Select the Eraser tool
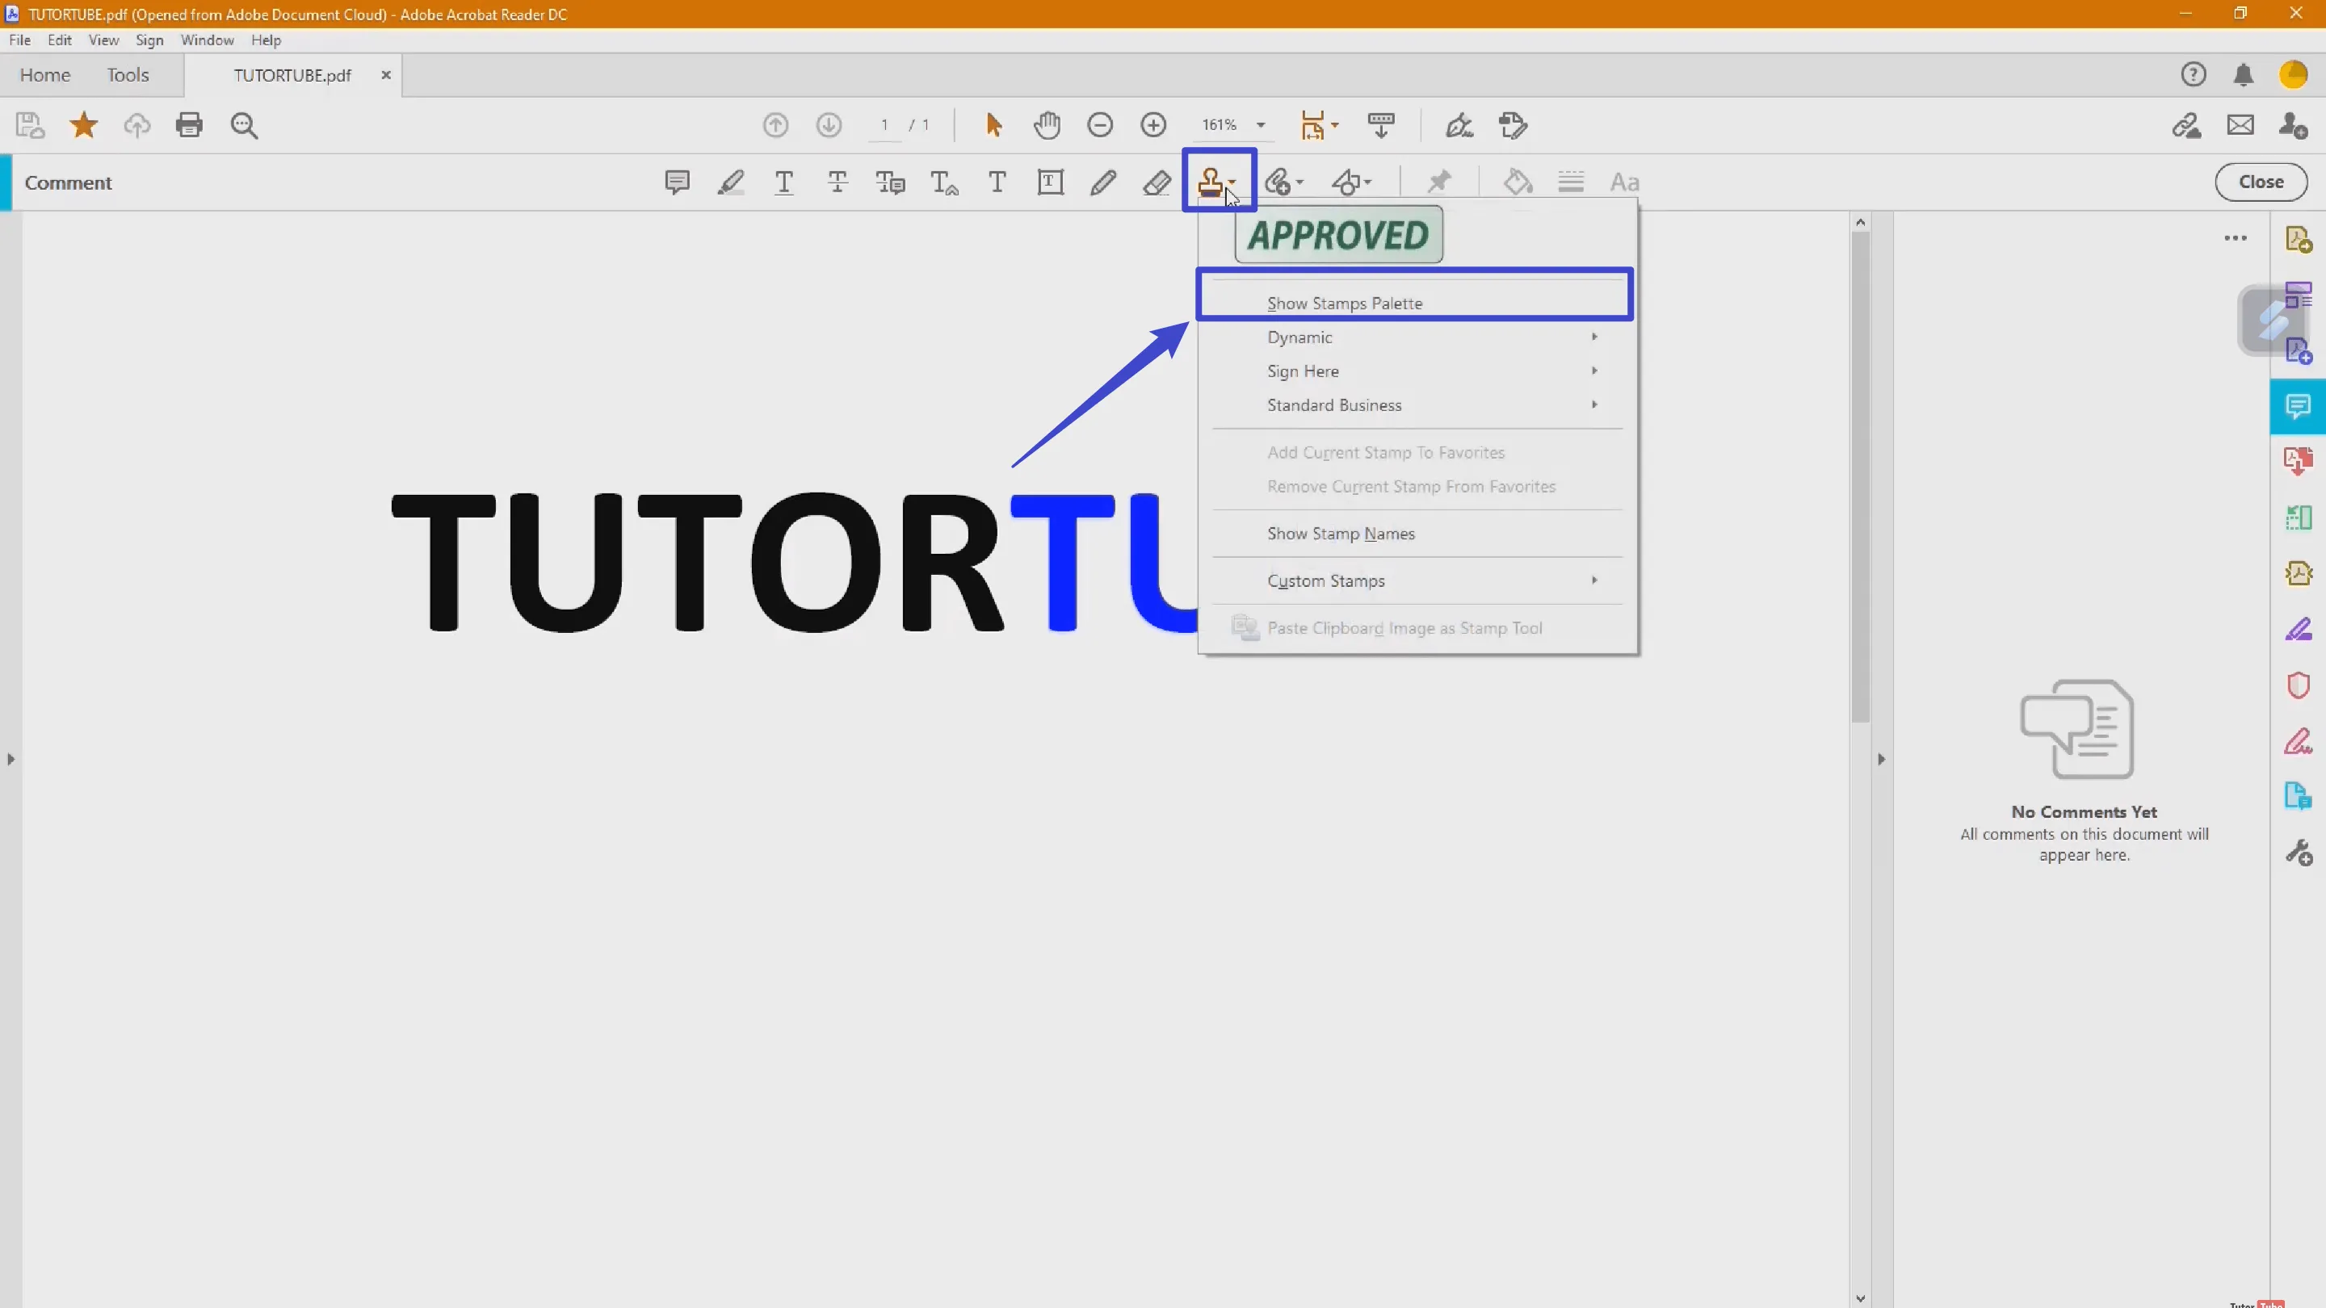 tap(1157, 182)
